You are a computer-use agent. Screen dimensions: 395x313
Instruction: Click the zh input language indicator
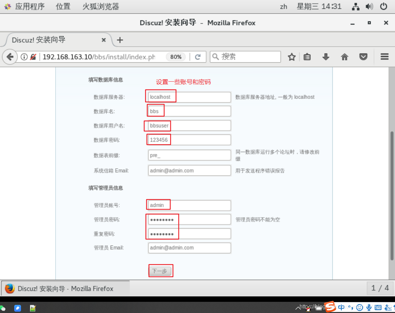(283, 6)
